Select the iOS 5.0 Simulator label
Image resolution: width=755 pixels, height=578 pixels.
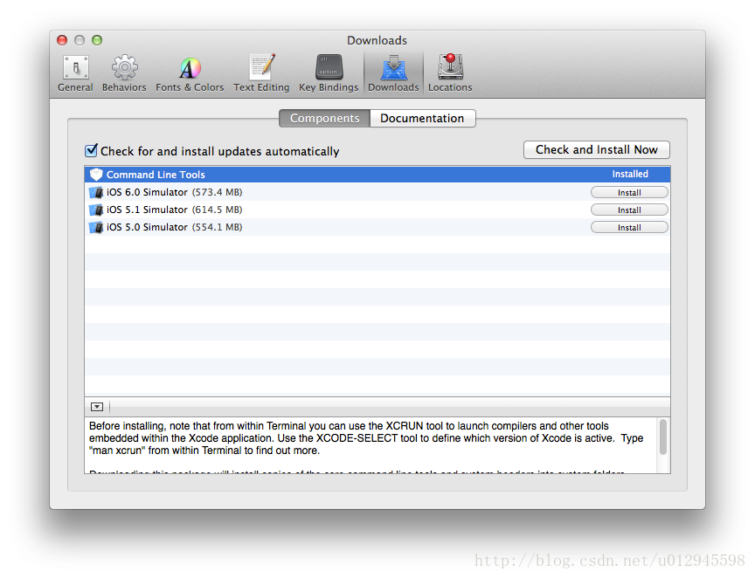coord(147,227)
